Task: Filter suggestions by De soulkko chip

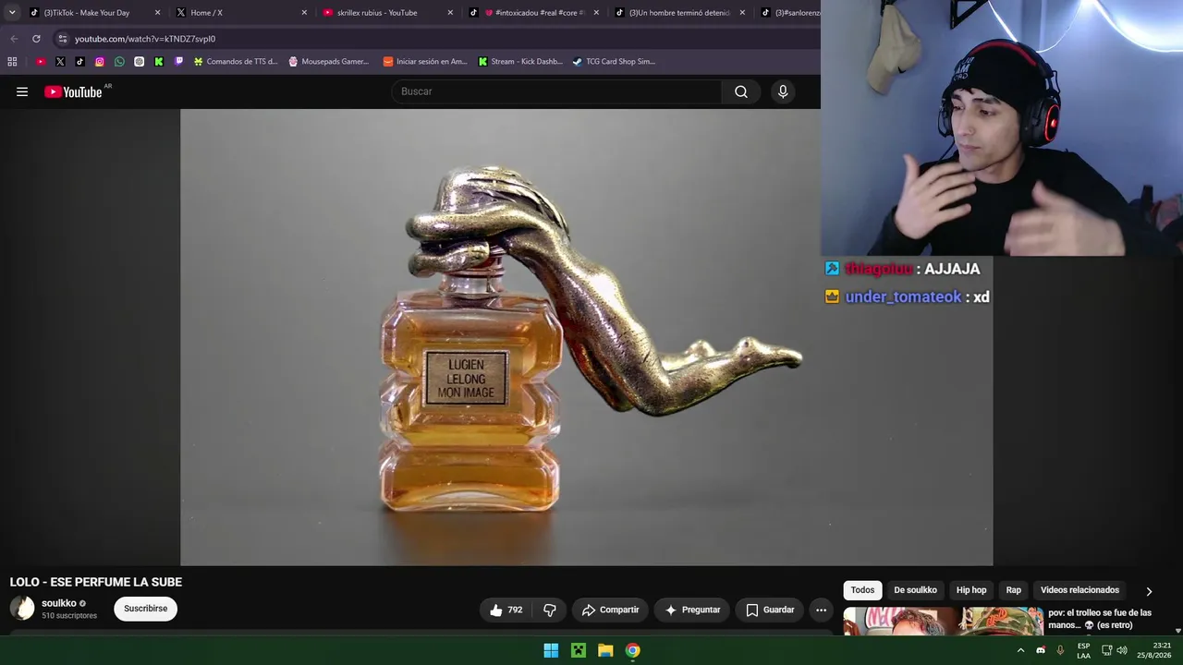Action: [915, 590]
